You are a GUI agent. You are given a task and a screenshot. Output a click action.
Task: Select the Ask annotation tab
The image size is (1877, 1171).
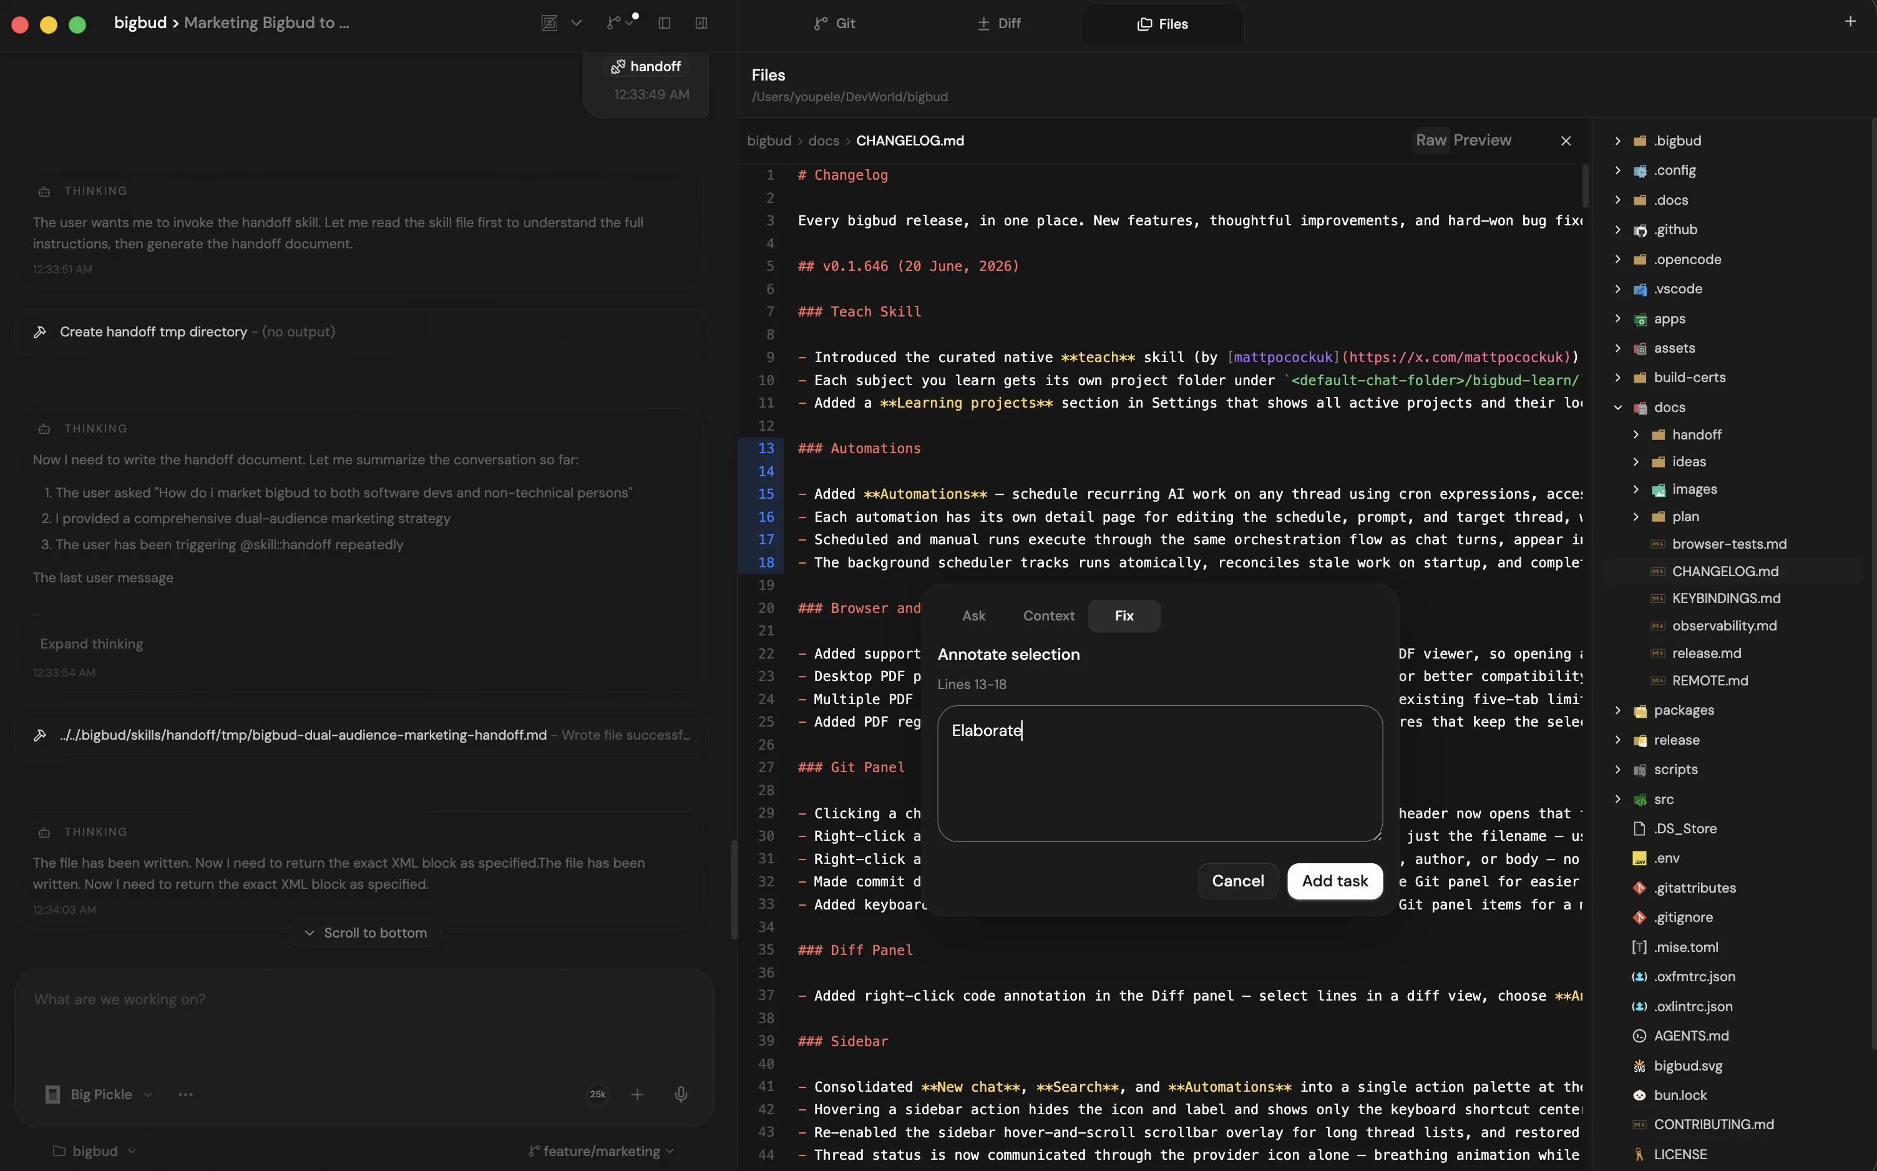click(x=973, y=615)
